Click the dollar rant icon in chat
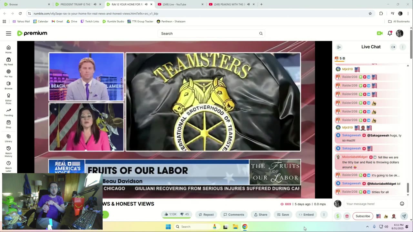 coord(337,216)
